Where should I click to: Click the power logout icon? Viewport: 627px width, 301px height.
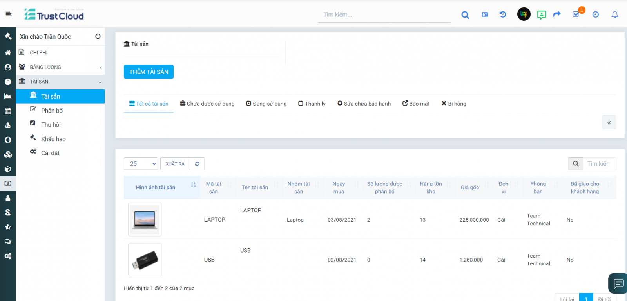click(x=98, y=36)
